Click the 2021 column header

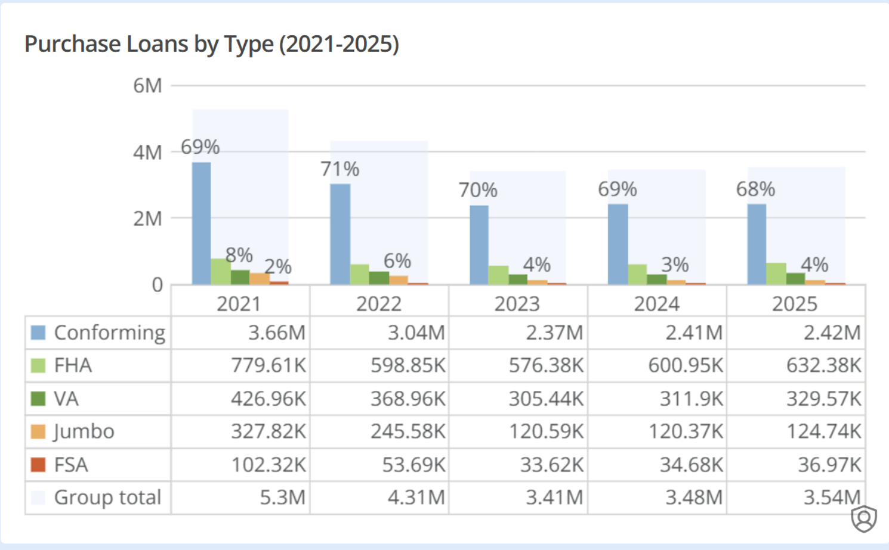[x=239, y=304]
